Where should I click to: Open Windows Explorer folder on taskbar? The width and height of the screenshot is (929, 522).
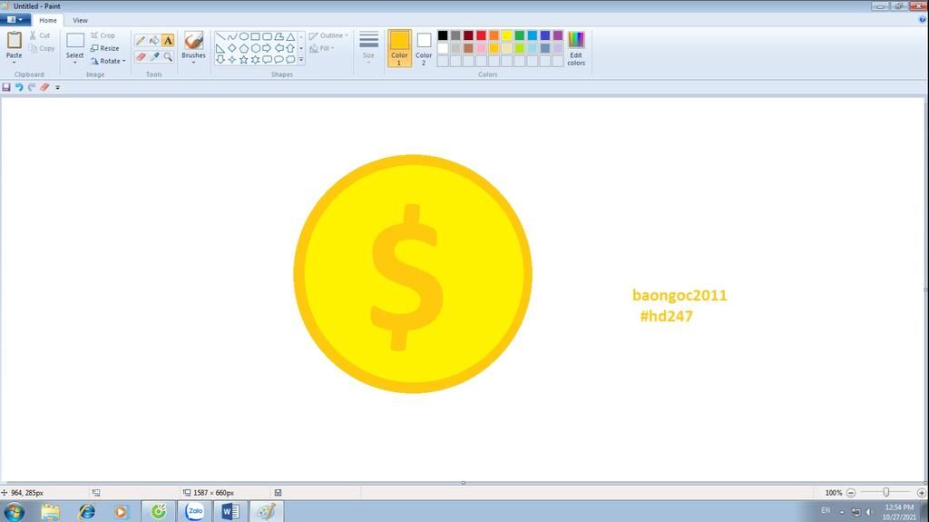tap(51, 511)
